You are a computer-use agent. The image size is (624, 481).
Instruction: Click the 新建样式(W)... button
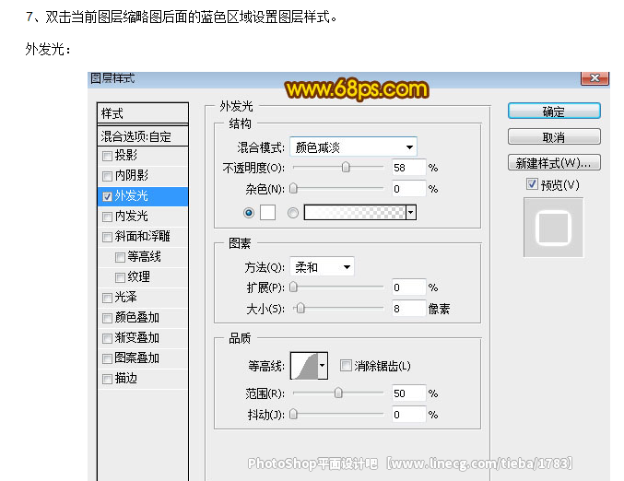click(554, 163)
